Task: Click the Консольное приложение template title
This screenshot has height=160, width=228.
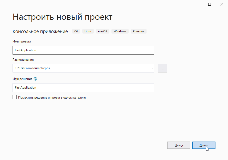Action: coord(40,31)
